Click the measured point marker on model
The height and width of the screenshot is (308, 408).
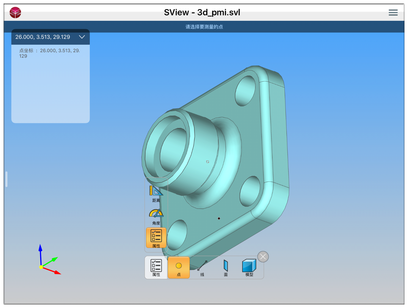coord(219,218)
